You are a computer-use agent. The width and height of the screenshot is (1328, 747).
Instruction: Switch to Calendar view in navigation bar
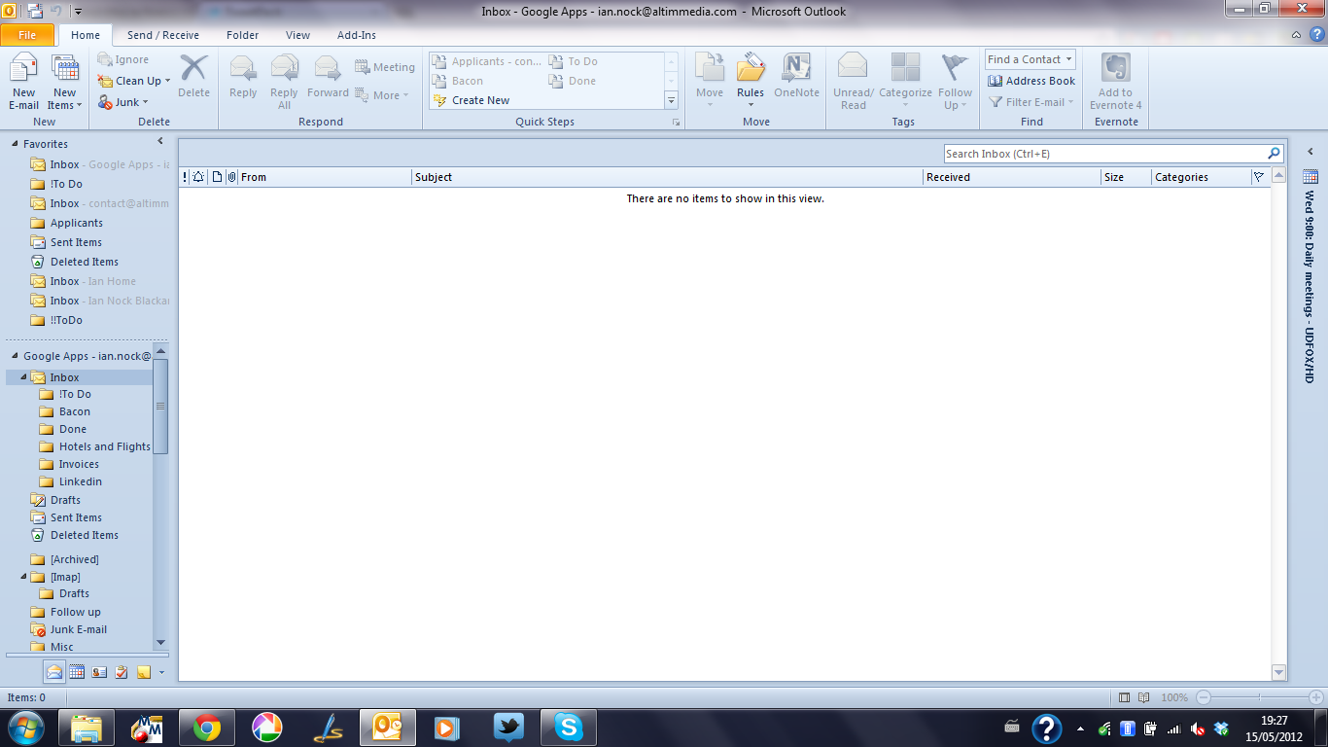[x=77, y=671]
